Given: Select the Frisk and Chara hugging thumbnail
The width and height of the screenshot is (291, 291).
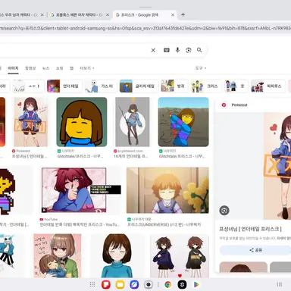Looking at the screenshot, I should tap(58, 255).
